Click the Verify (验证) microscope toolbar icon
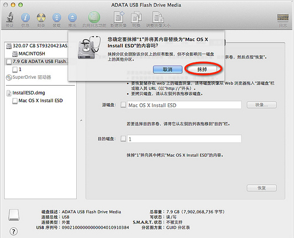294x238 pixels. tap(10, 17)
